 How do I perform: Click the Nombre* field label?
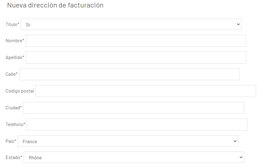point(15,41)
